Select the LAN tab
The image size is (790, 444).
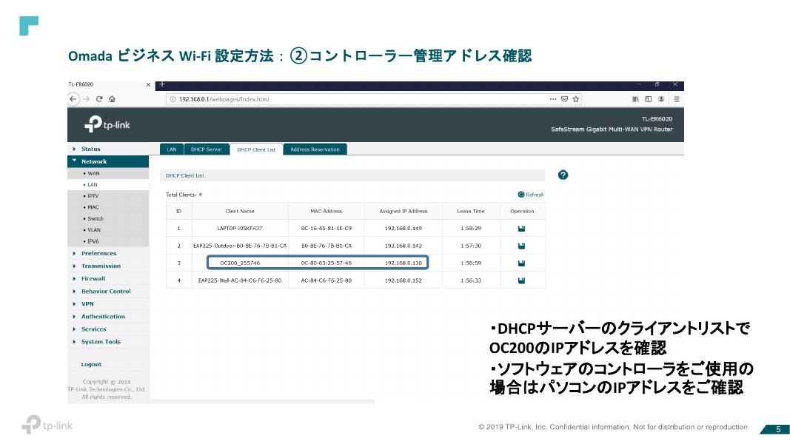pos(171,149)
